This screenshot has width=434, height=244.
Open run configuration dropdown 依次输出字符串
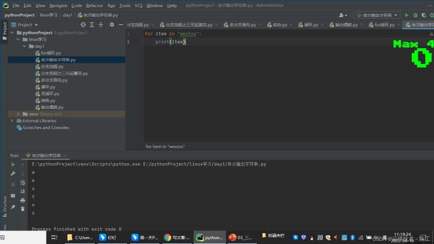[x=376, y=15]
